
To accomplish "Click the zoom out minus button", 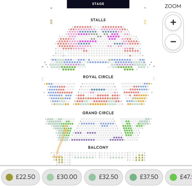I will pyautogui.click(x=173, y=42).
